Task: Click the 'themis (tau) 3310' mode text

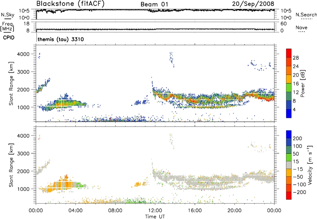Action: (61, 39)
